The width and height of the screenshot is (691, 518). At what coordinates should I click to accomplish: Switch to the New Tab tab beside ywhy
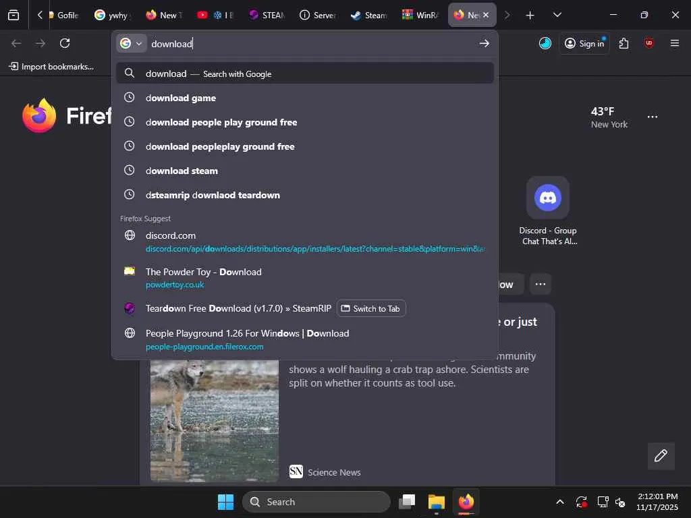[x=165, y=15]
